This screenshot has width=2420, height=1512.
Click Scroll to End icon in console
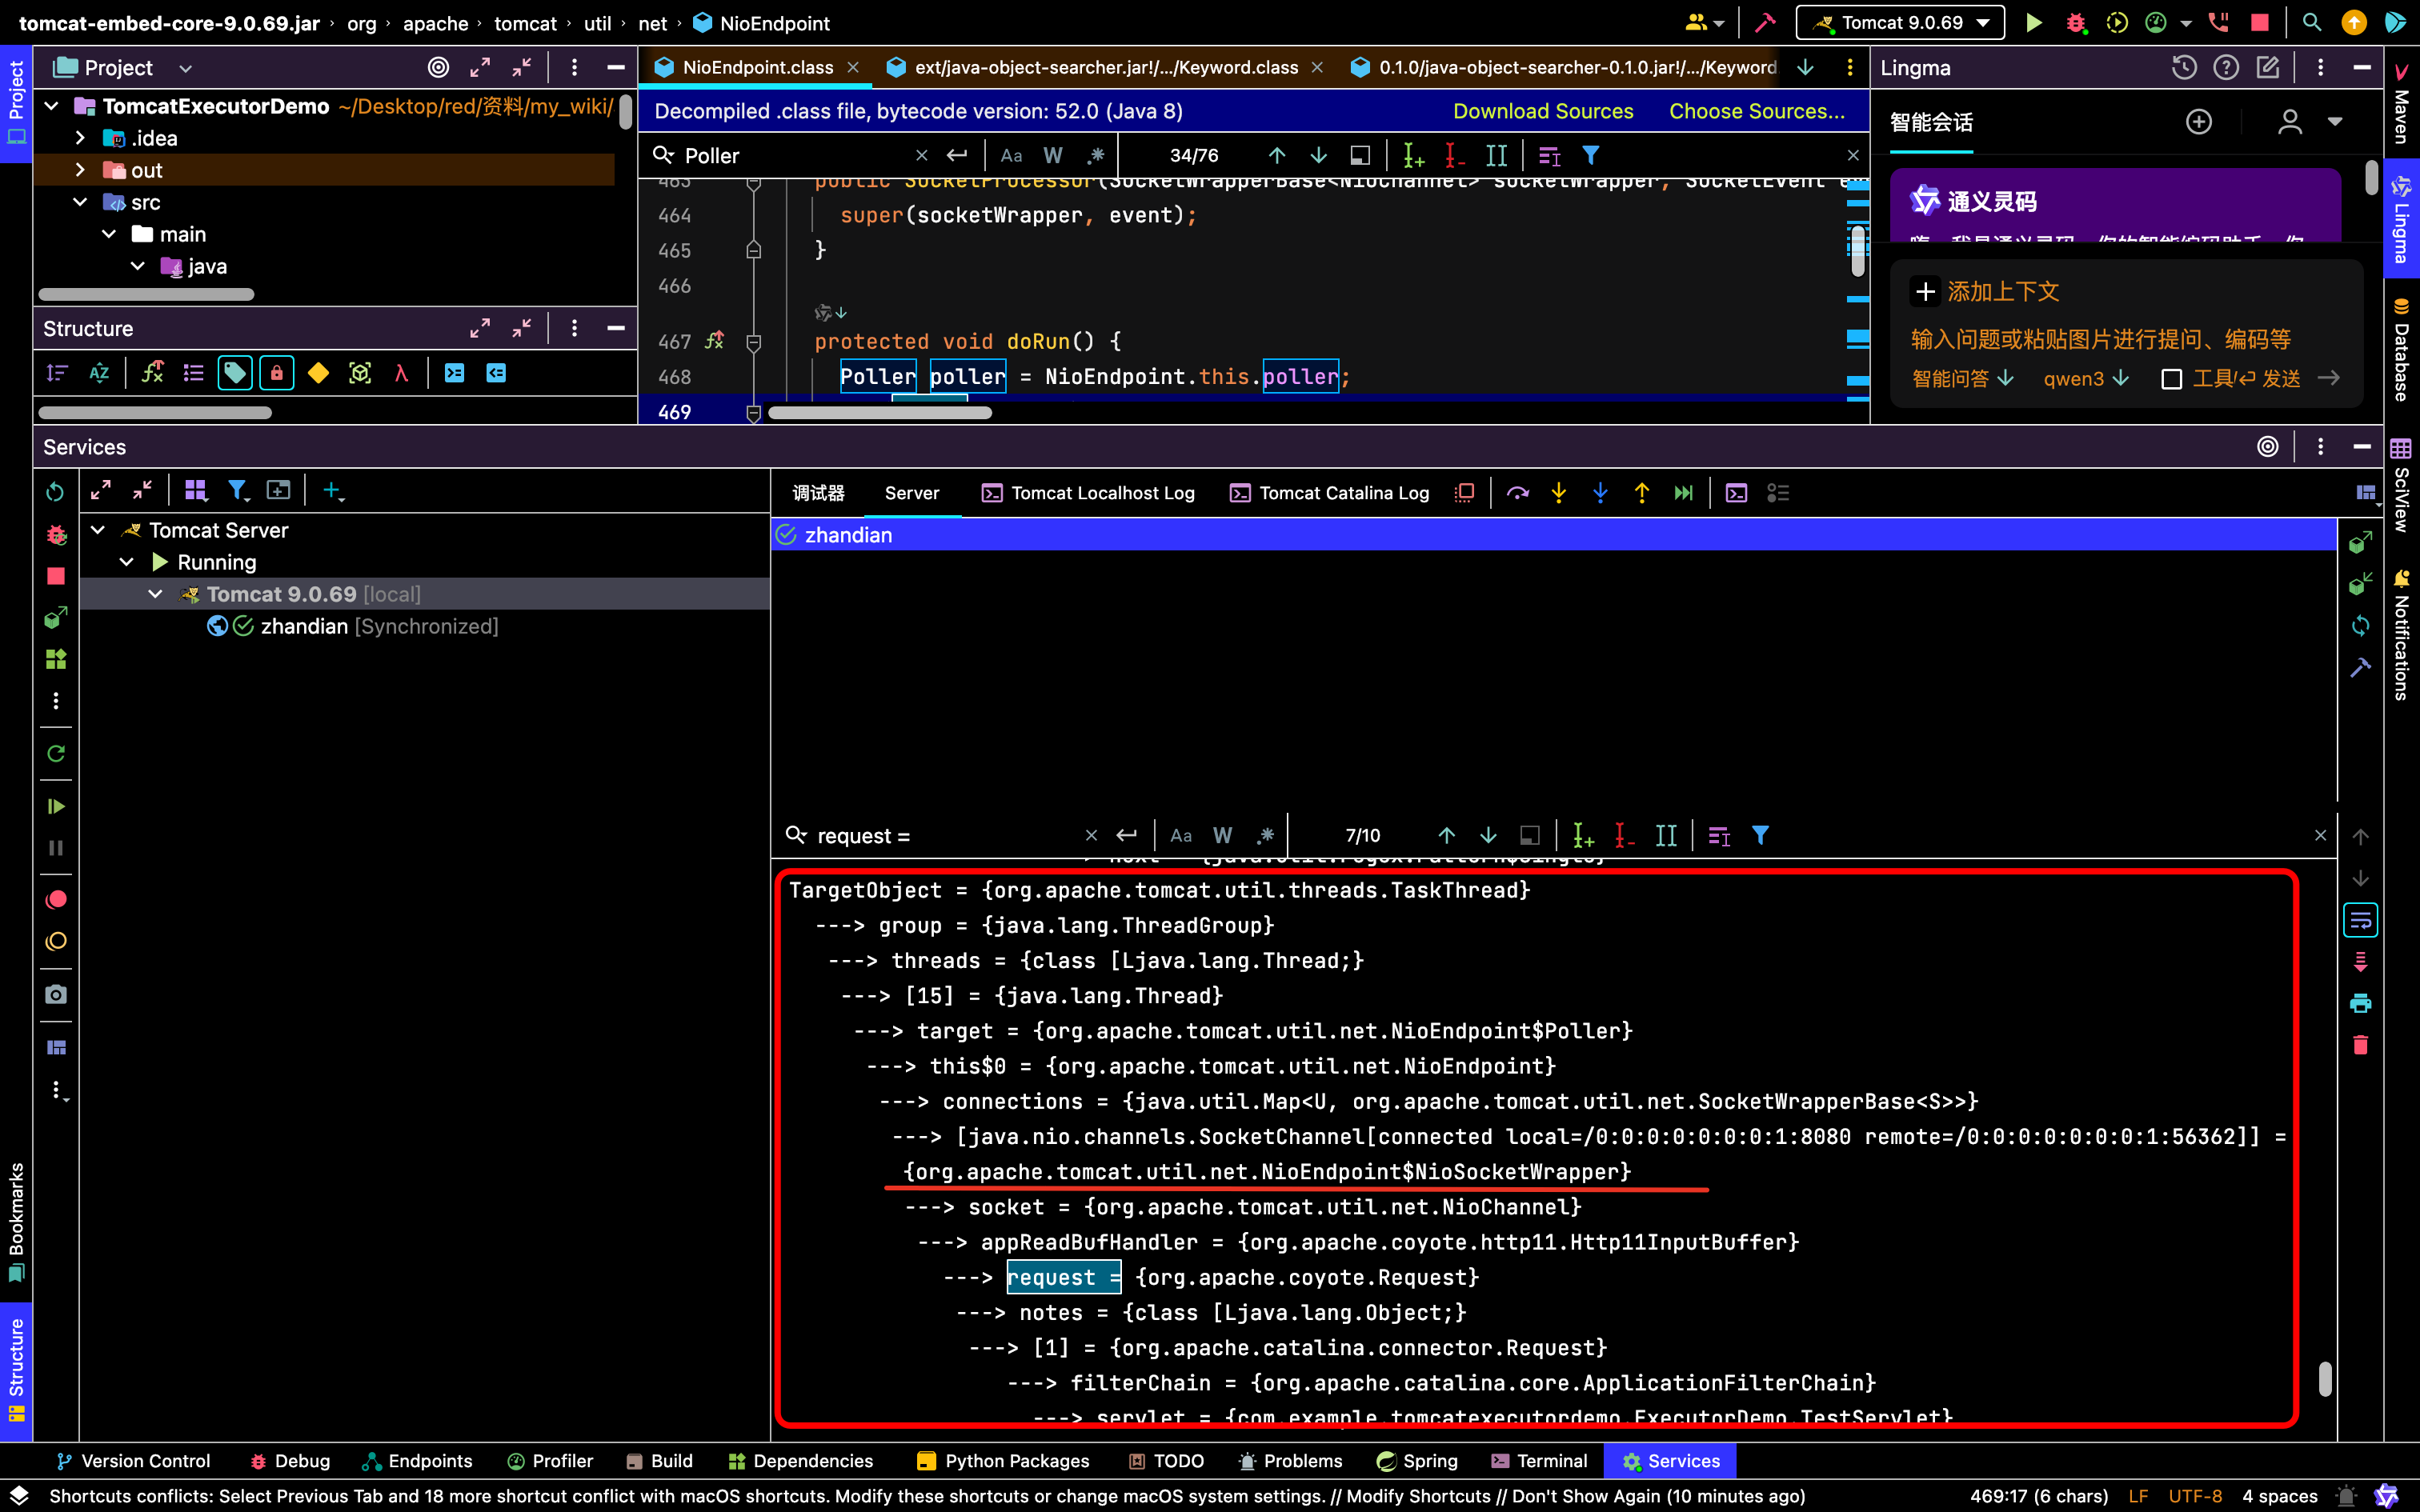tap(2360, 962)
